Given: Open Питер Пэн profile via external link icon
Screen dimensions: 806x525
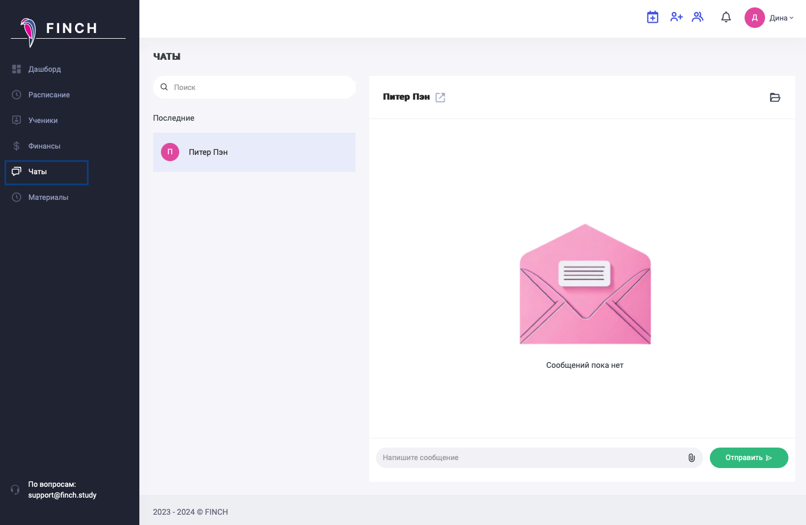Looking at the screenshot, I should click(x=440, y=97).
